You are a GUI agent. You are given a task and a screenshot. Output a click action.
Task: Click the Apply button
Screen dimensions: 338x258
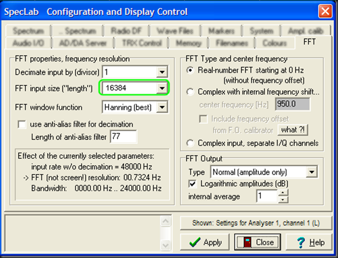(x=205, y=242)
